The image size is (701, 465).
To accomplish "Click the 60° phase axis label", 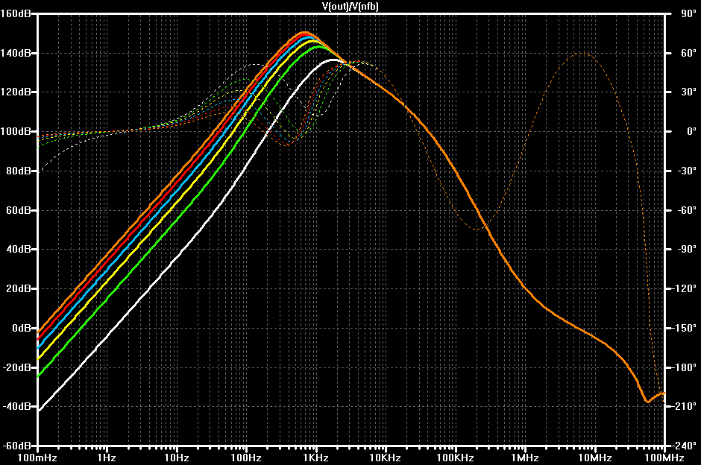I will pos(688,53).
